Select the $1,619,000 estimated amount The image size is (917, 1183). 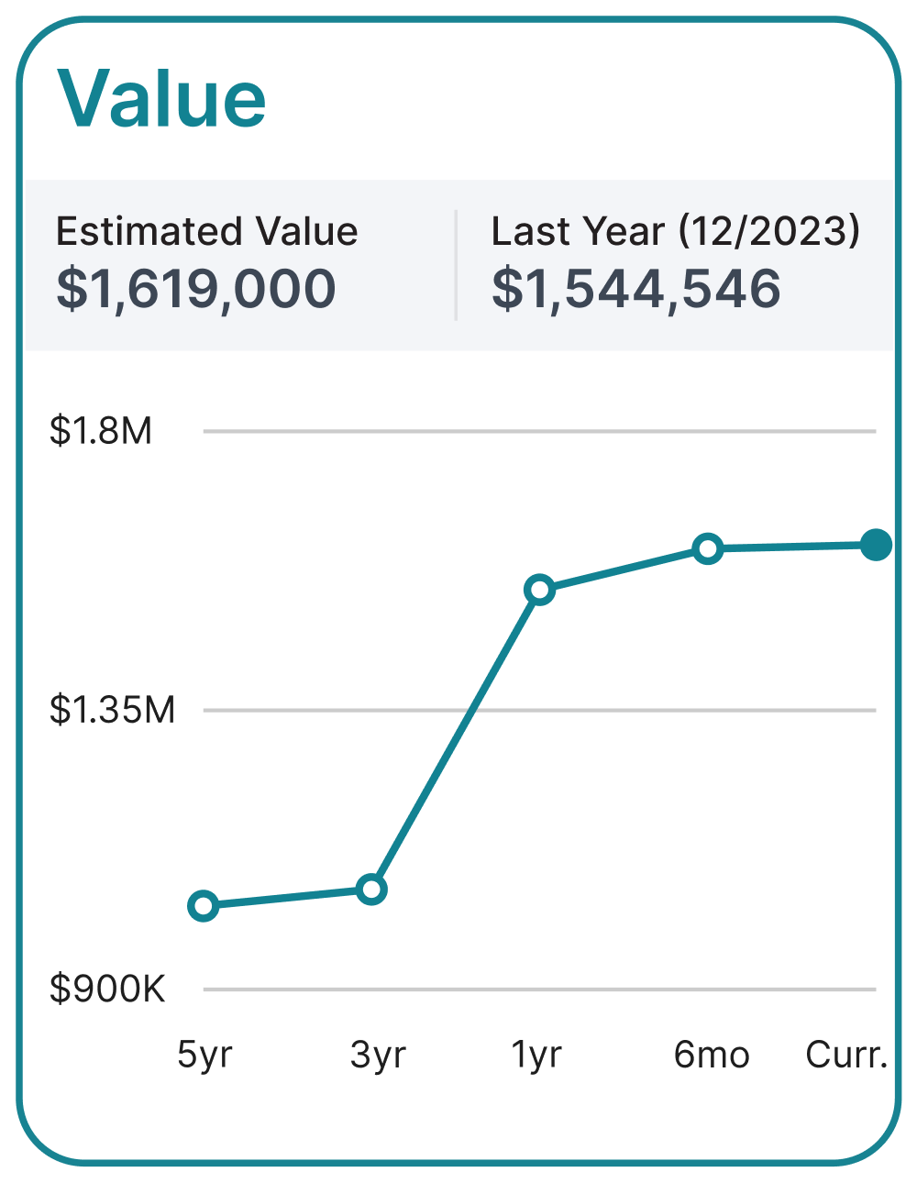tap(196, 289)
